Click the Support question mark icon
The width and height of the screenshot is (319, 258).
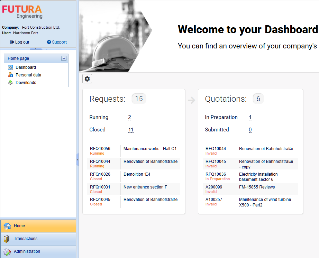point(49,42)
